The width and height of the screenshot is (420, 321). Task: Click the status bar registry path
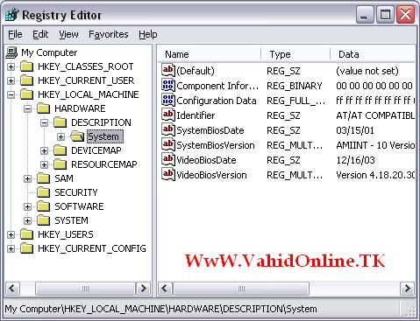(x=160, y=309)
